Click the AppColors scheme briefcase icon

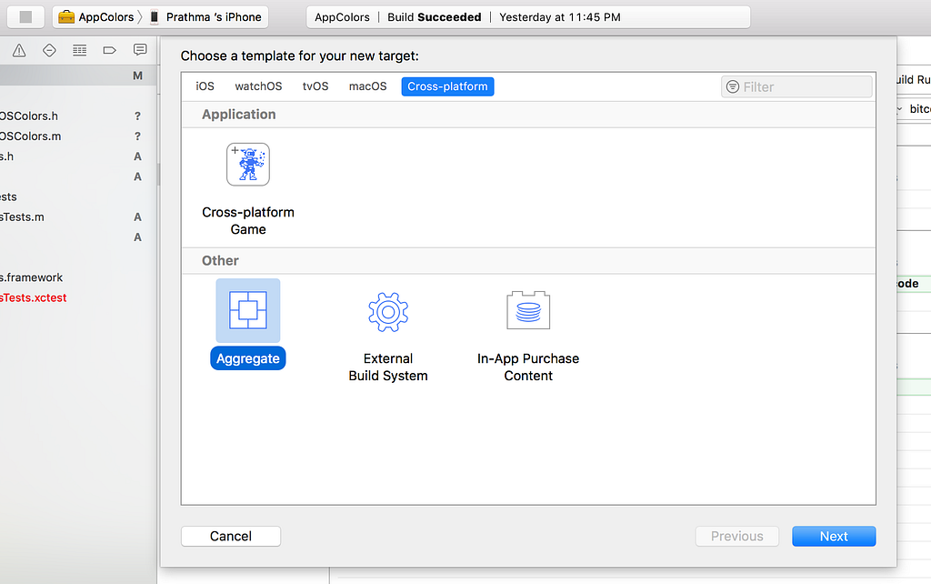point(66,16)
